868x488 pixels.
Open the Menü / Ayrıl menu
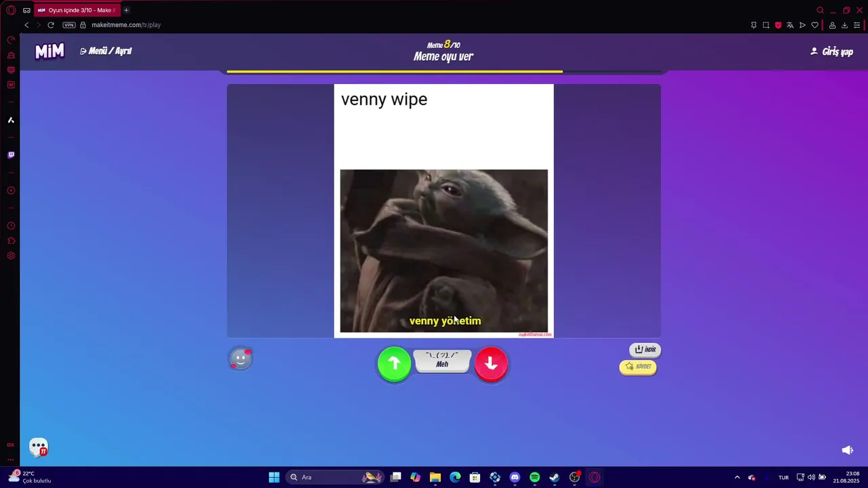pyautogui.click(x=106, y=51)
